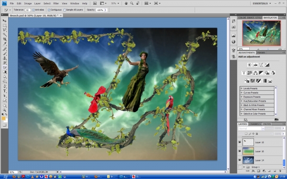Viewport: 287px width, 179px height.
Task: Select the Healing Brush tool
Action: [5, 49]
